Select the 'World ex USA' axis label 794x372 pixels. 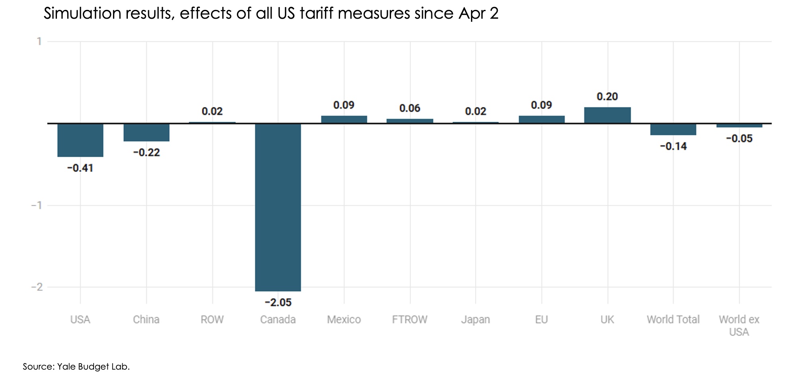click(x=739, y=325)
